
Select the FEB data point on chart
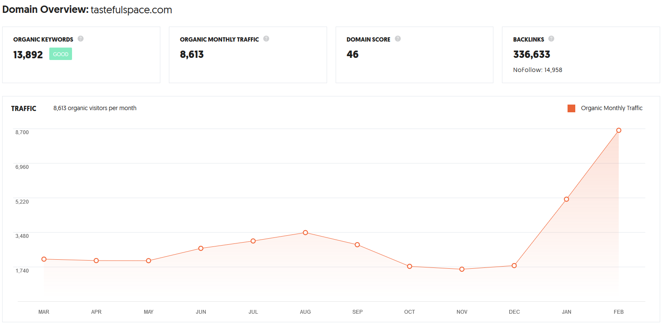(x=619, y=130)
